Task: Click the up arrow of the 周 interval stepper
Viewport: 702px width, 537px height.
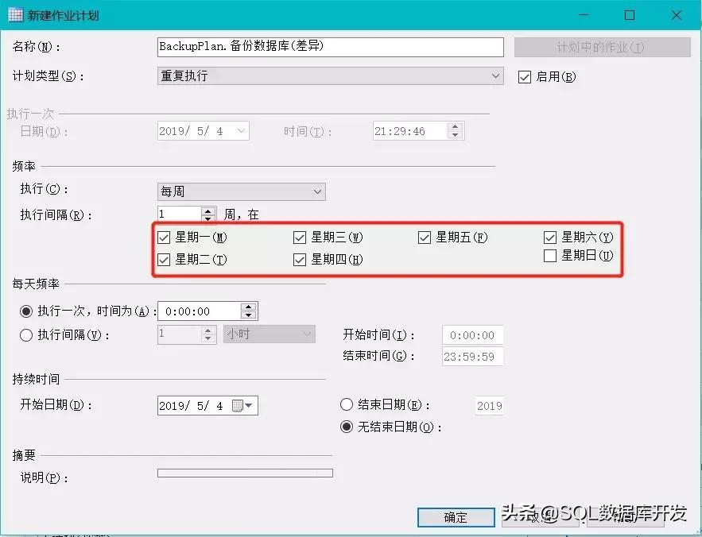Action: pyautogui.click(x=208, y=209)
